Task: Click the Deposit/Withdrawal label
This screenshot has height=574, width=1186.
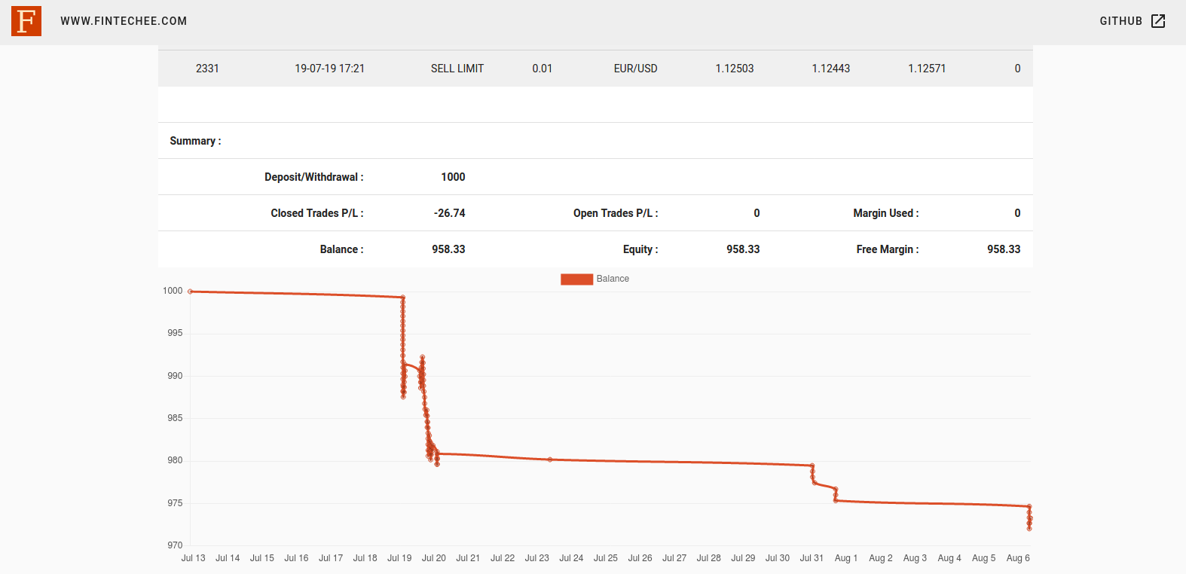Action: [x=314, y=177]
